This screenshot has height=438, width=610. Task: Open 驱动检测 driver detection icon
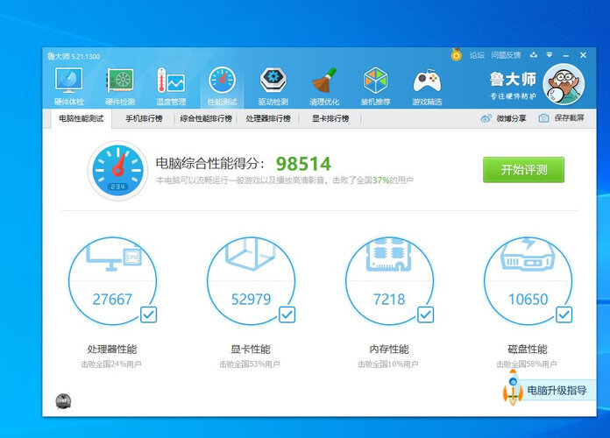pos(273,80)
